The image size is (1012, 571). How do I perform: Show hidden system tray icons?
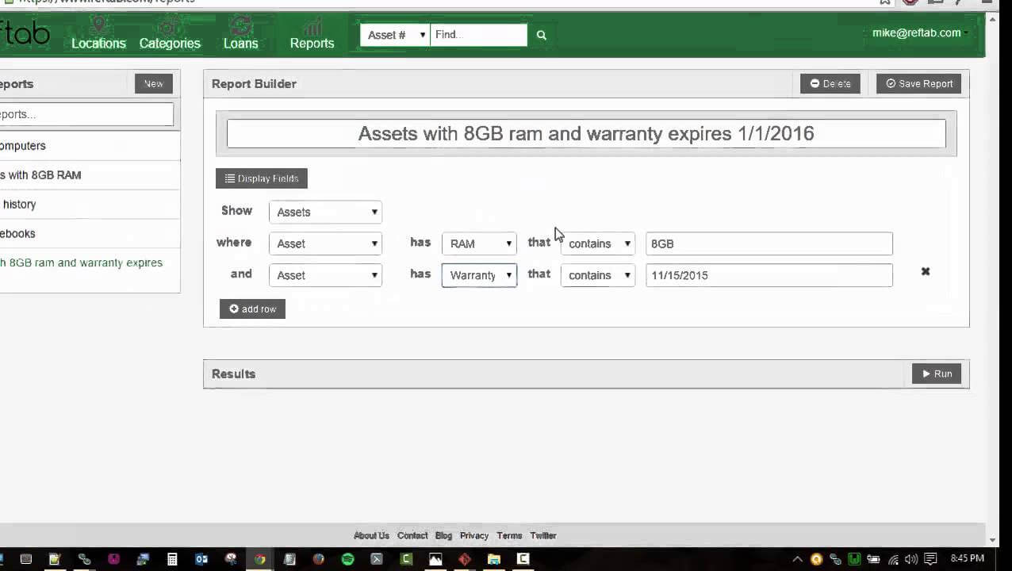click(x=798, y=559)
